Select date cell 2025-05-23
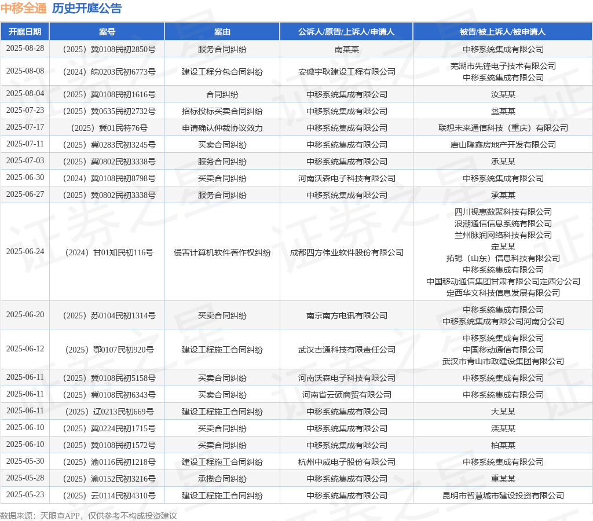The height and width of the screenshot is (521, 593). coord(25,495)
